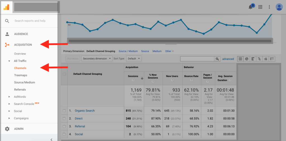Tick the checkbox for Direct row
The image size is (286, 141).
pyautogui.click(x=64, y=118)
